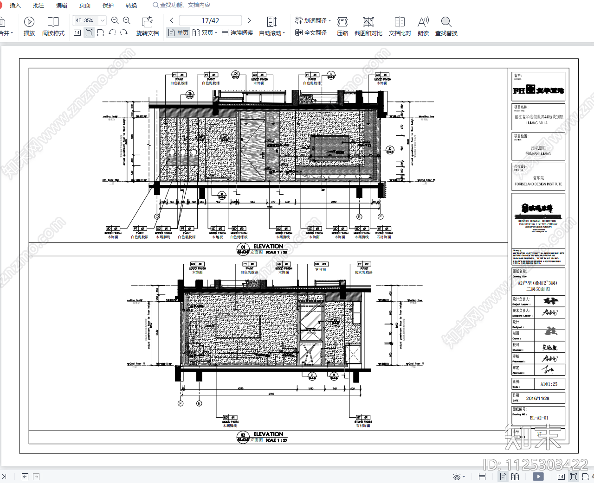Open 查找替换 find and replace

446,26
